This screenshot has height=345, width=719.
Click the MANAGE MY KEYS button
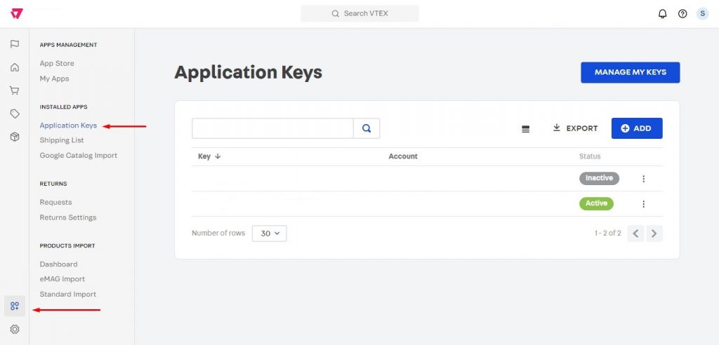(x=630, y=72)
